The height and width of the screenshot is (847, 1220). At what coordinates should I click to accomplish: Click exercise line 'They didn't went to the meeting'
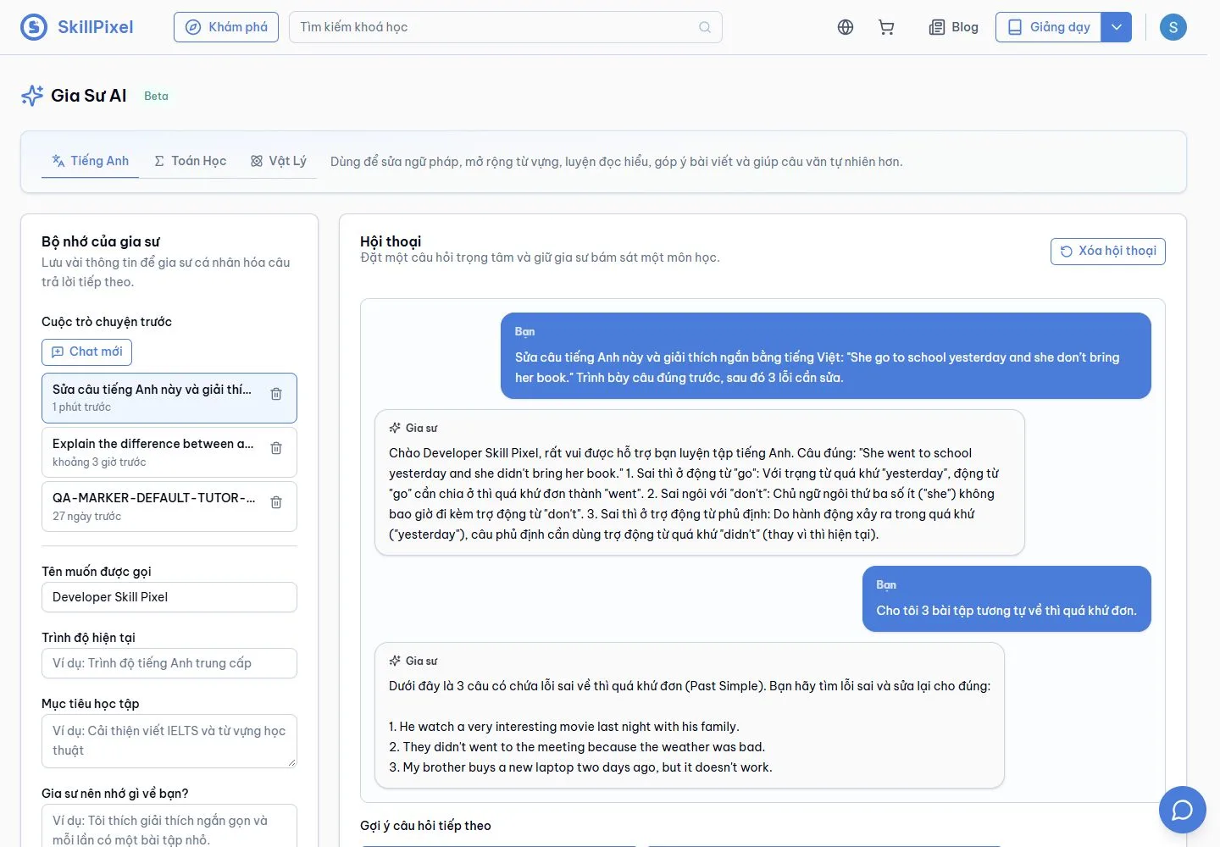tap(577, 747)
